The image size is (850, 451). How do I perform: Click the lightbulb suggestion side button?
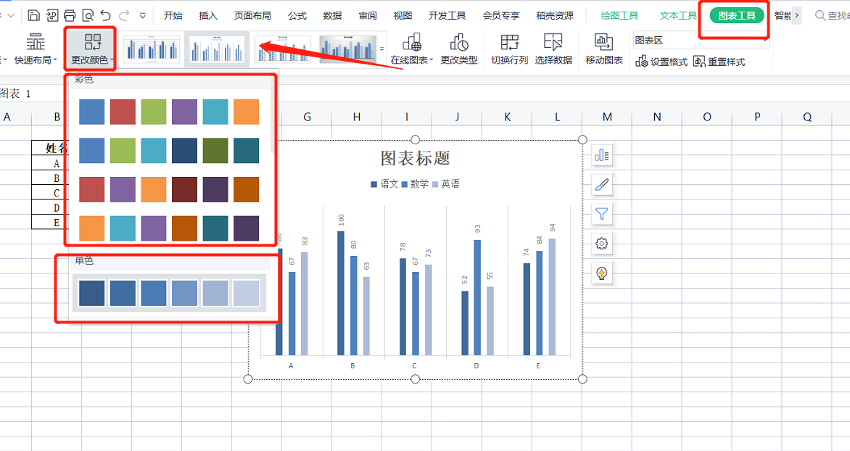click(602, 273)
